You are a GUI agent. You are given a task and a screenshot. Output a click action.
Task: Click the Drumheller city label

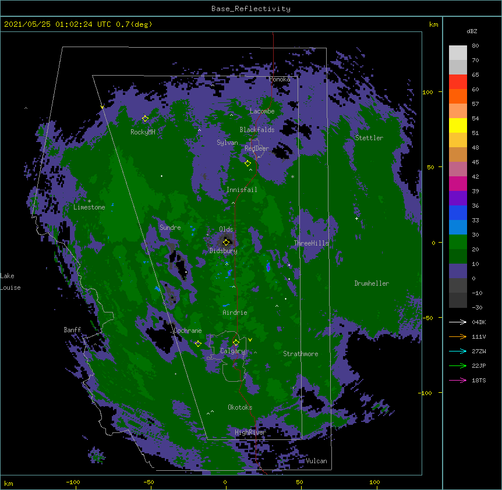372,283
